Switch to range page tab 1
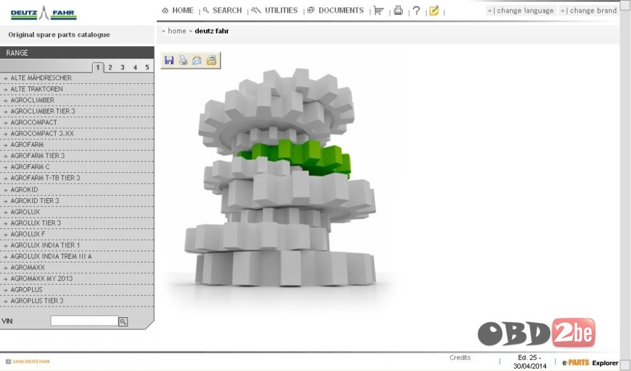This screenshot has height=371, width=631. pos(98,68)
